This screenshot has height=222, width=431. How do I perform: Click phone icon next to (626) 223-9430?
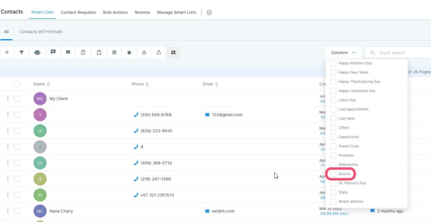pyautogui.click(x=136, y=131)
